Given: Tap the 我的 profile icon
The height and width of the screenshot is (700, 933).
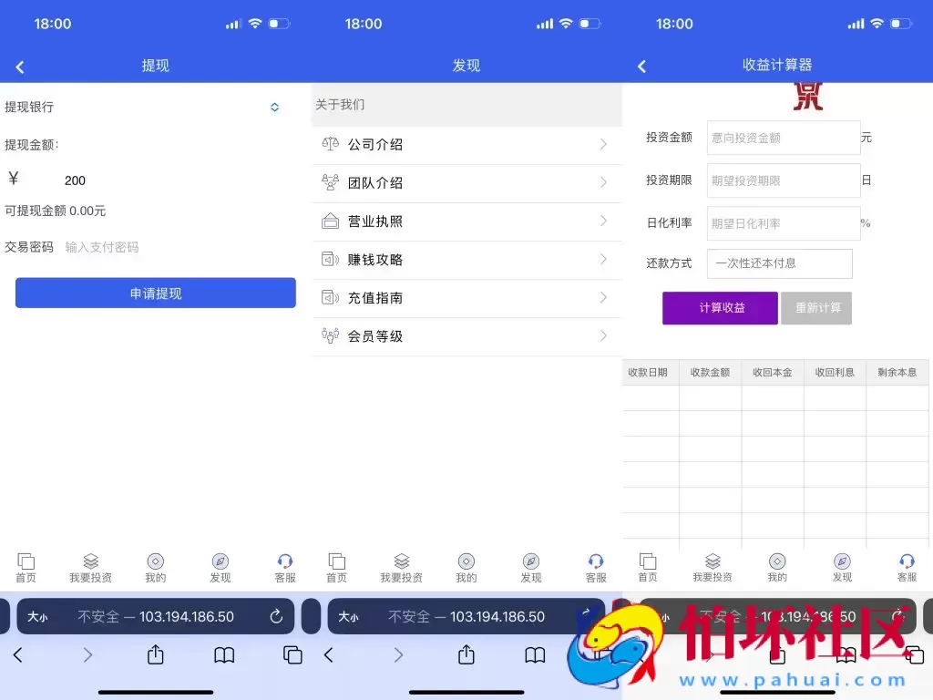Looking at the screenshot, I should click(x=155, y=565).
